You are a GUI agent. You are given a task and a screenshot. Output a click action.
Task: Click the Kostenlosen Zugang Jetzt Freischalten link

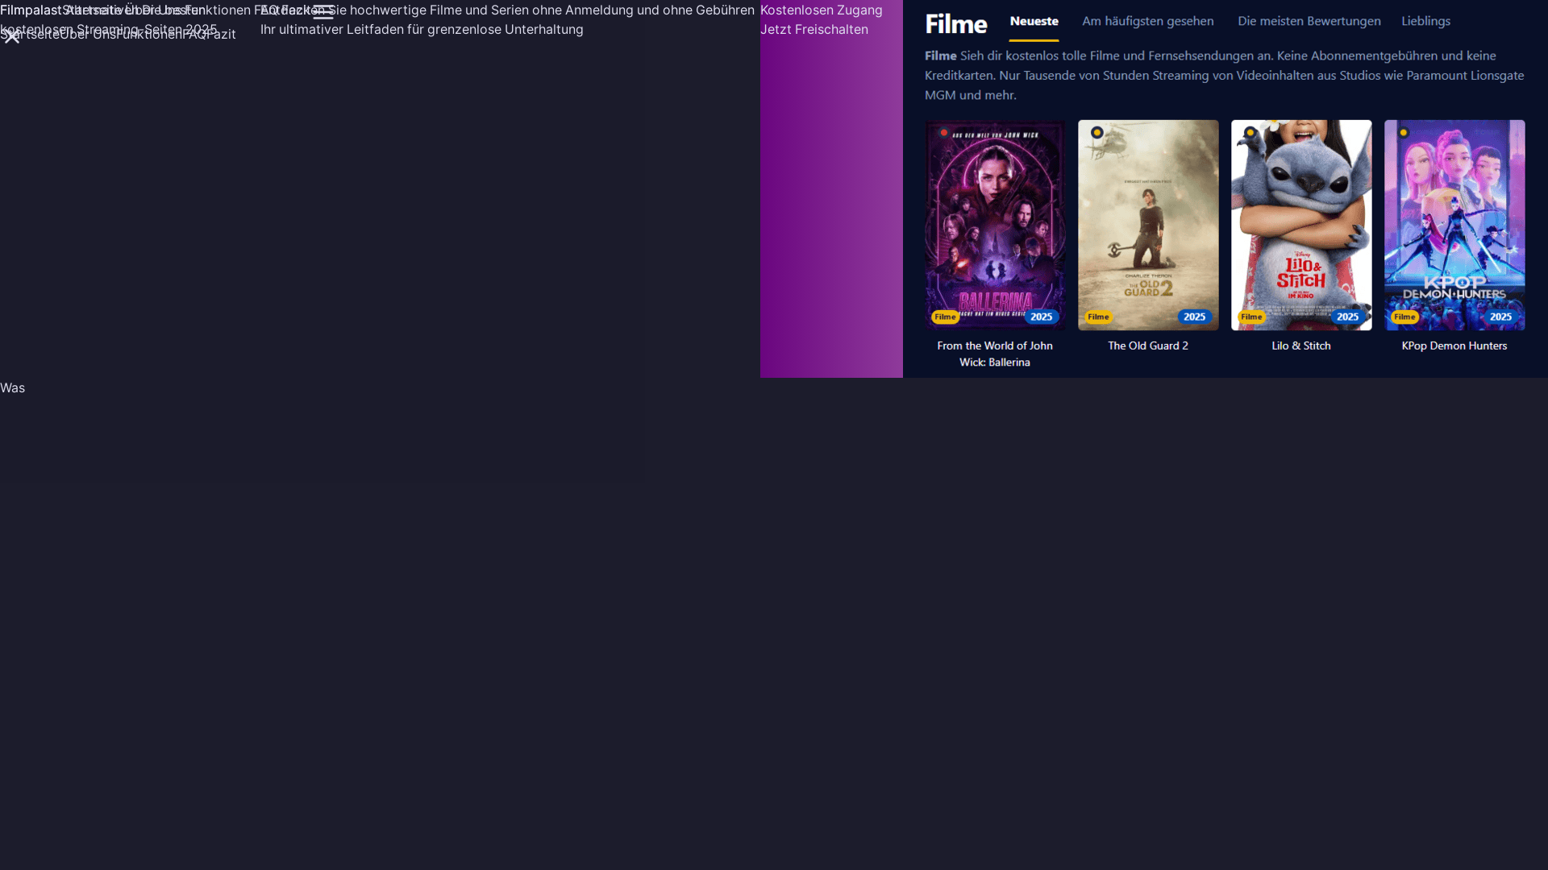point(822,19)
